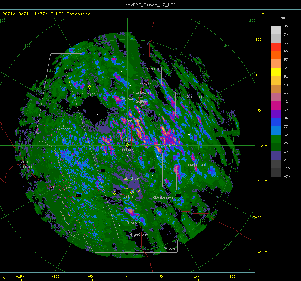Click the red 65 dBZ legend swatch
301x281 pixels.
pos(276,47)
